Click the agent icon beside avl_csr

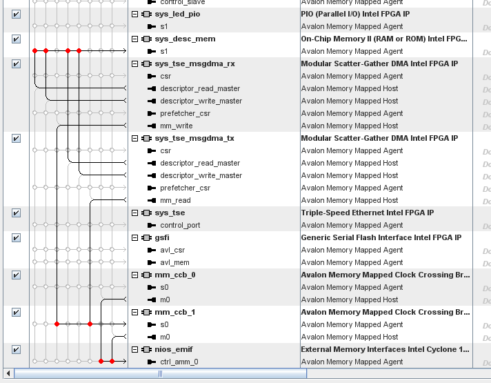point(152,250)
